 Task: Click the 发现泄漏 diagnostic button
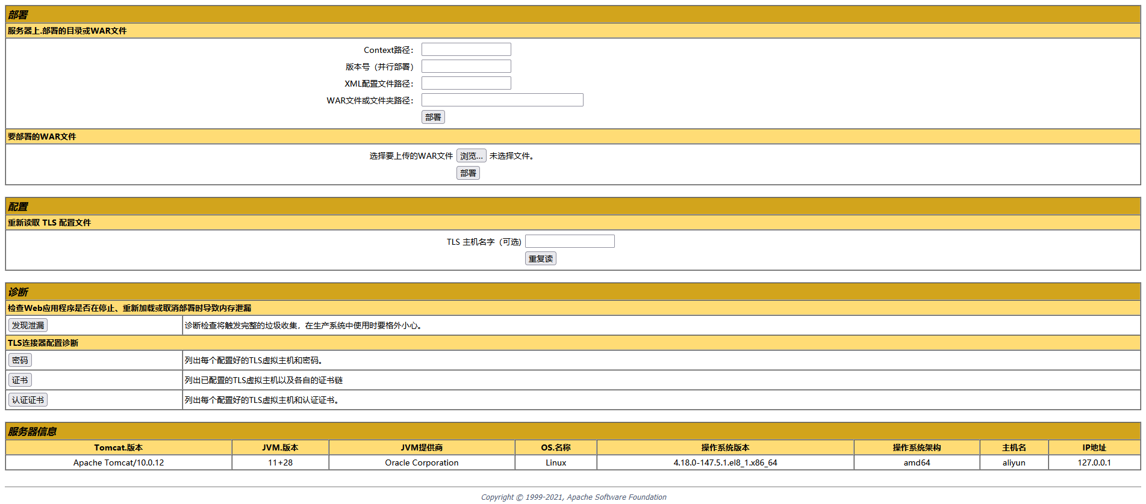[x=28, y=325]
